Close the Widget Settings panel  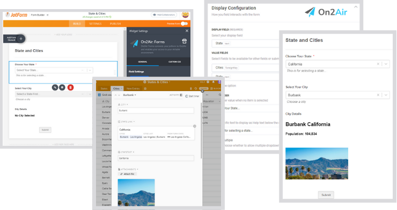click(187, 31)
